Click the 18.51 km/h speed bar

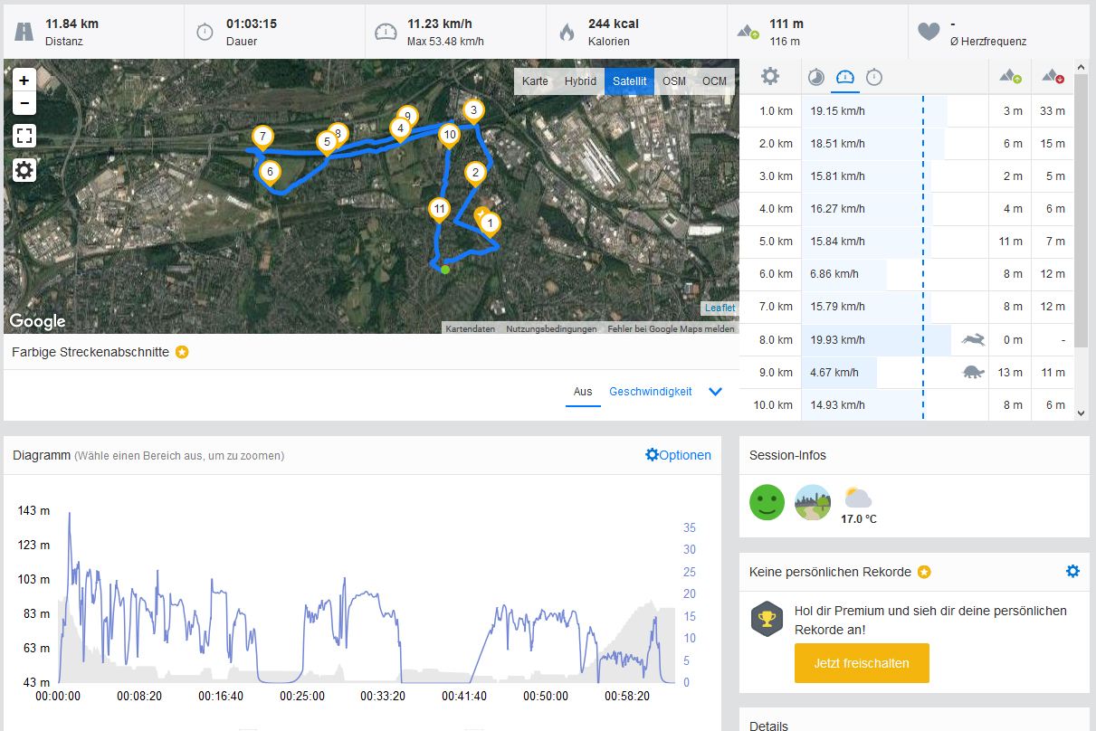tap(872, 143)
